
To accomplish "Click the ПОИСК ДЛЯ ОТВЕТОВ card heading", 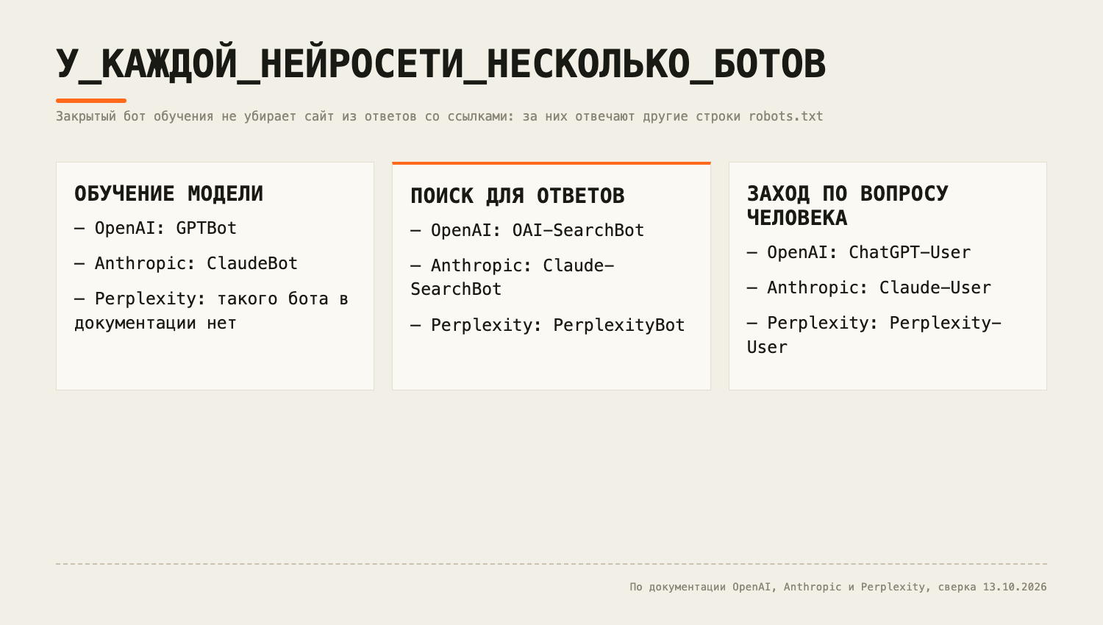I will pyautogui.click(x=518, y=196).
